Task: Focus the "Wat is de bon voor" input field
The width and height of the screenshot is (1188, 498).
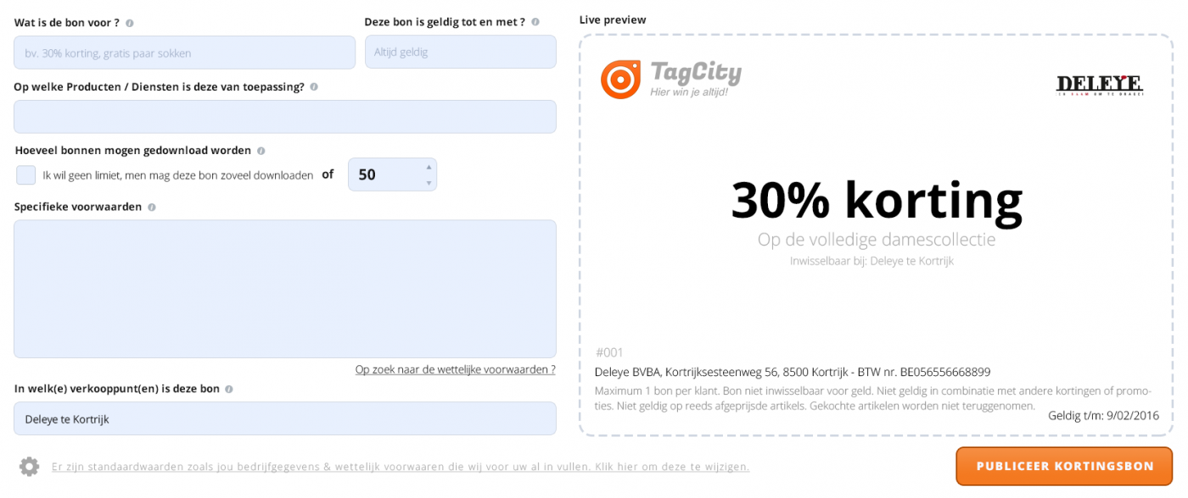Action: click(x=184, y=53)
